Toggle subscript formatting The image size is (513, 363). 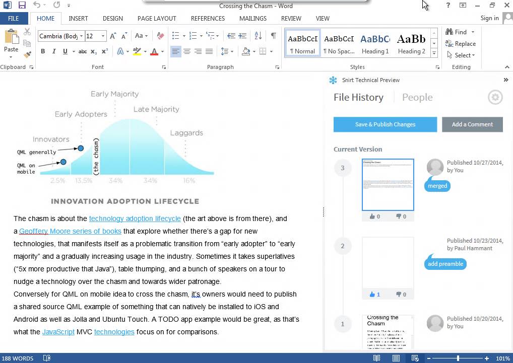coord(94,51)
